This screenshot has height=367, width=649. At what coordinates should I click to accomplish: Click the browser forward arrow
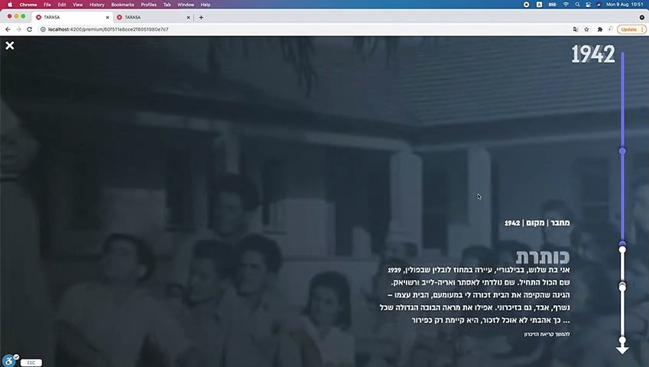coord(18,30)
